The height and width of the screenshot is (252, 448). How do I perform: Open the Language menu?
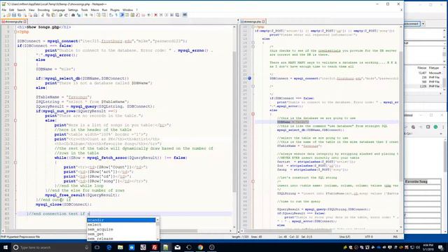[x=59, y=10]
